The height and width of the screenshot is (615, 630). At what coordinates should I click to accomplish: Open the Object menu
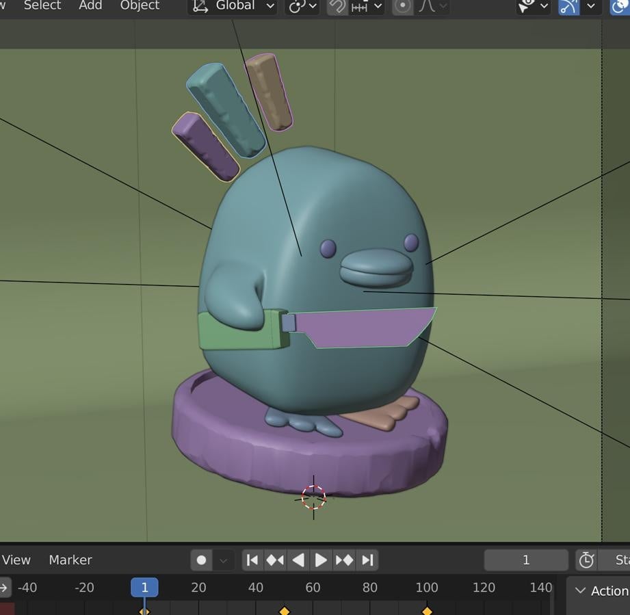pos(140,5)
